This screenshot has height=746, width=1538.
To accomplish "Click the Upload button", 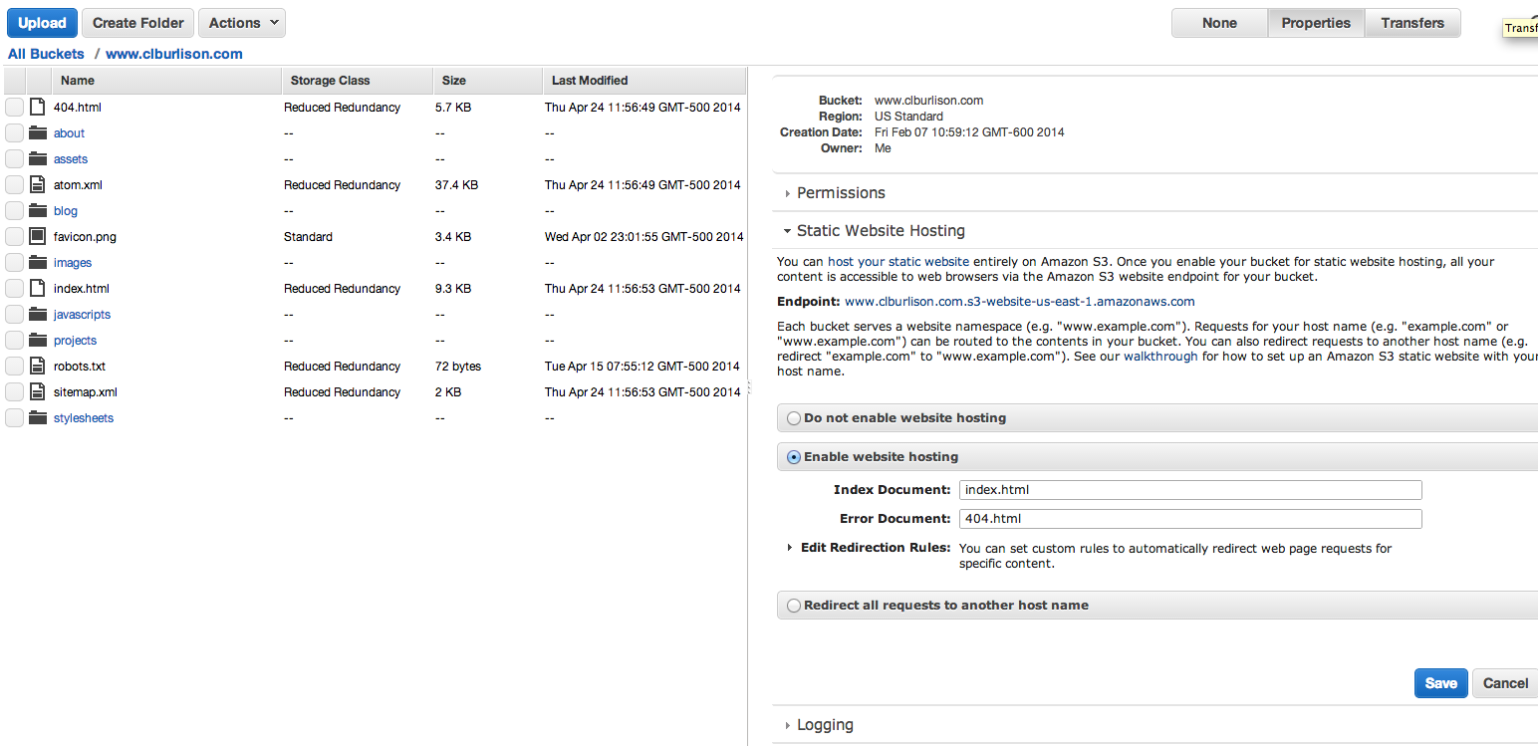I will tap(42, 23).
